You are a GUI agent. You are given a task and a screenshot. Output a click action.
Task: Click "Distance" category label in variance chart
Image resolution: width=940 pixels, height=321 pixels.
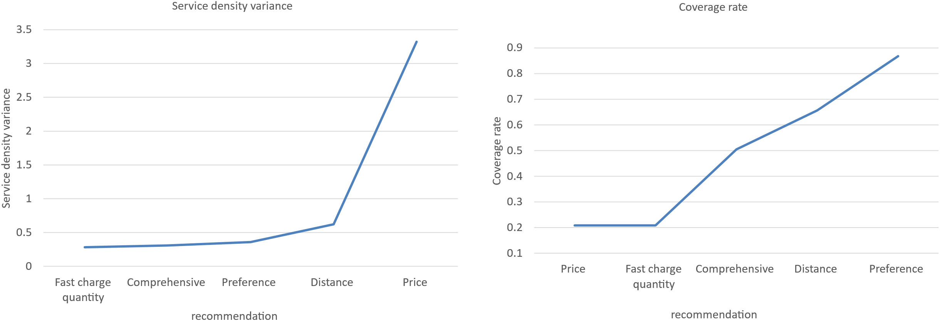click(x=332, y=283)
